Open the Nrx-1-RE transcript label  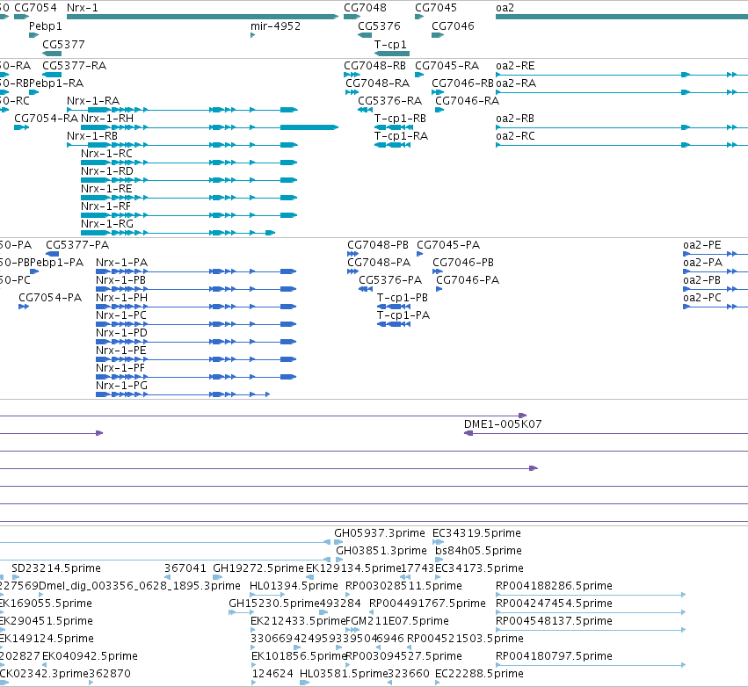click(x=106, y=189)
